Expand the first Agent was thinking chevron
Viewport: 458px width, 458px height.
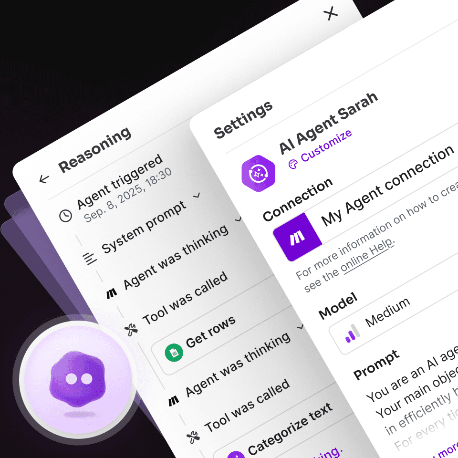tap(238, 219)
